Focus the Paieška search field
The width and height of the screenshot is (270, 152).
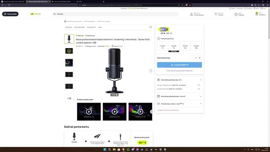point(115,14)
